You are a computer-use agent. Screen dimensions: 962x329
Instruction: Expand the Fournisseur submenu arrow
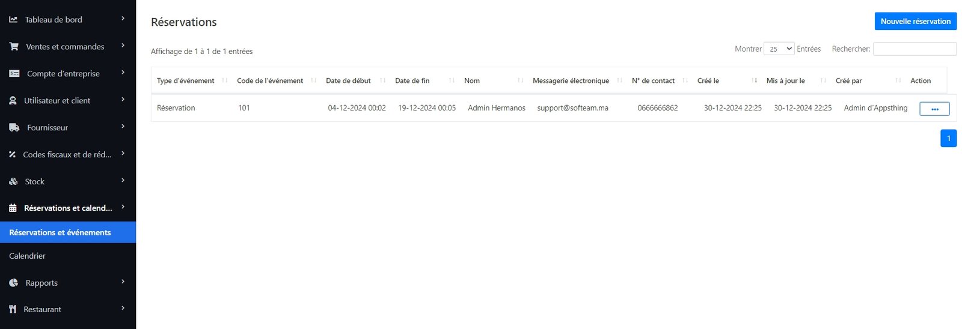[123, 127]
